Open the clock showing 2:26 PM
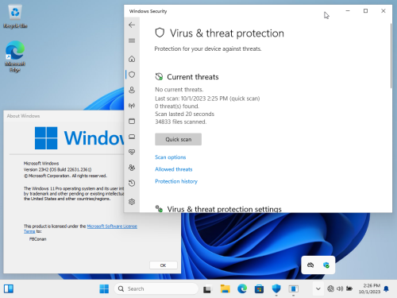The image size is (397, 298). pos(369,288)
